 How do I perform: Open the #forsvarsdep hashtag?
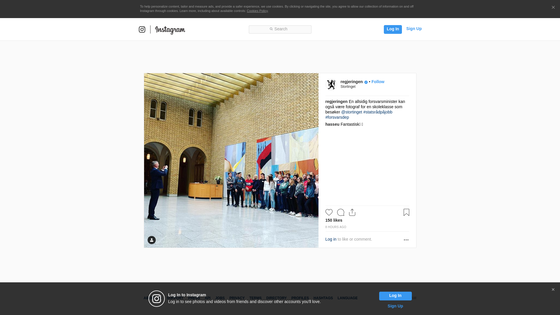pos(337,117)
